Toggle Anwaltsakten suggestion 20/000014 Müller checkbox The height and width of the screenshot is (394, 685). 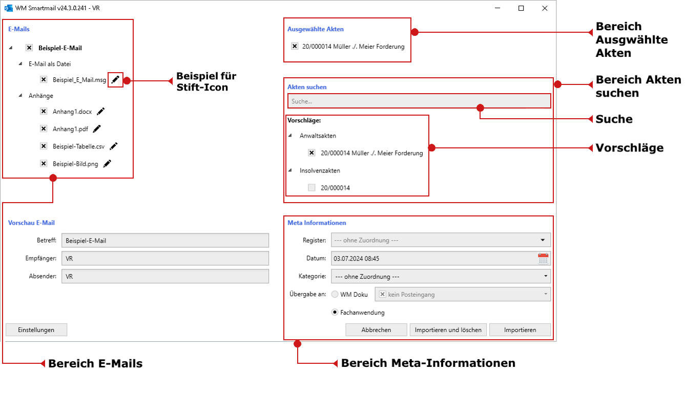(x=312, y=153)
